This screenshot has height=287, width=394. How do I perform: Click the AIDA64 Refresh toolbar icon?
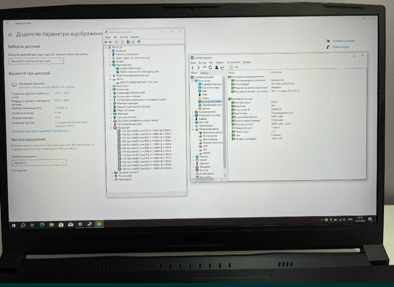click(211, 68)
